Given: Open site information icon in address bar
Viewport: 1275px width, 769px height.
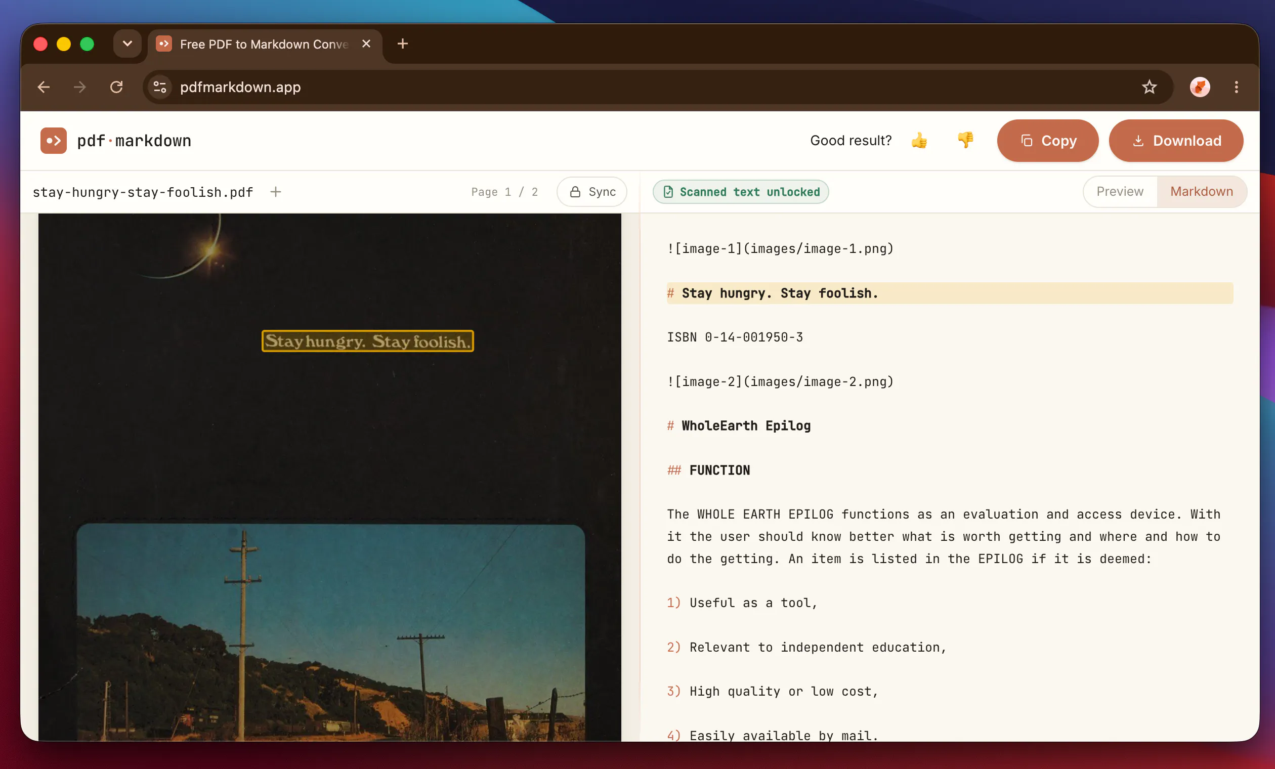Looking at the screenshot, I should tap(160, 87).
